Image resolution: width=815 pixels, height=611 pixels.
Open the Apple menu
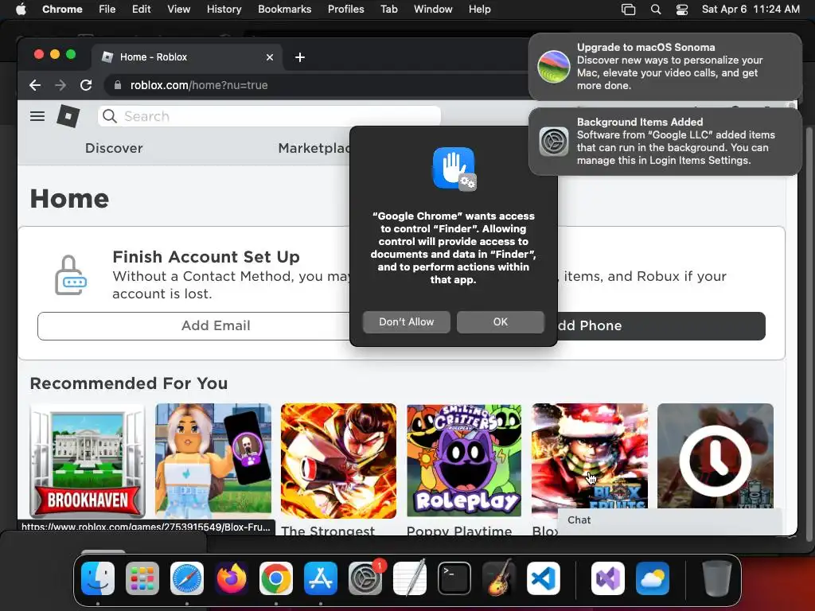coord(21,10)
